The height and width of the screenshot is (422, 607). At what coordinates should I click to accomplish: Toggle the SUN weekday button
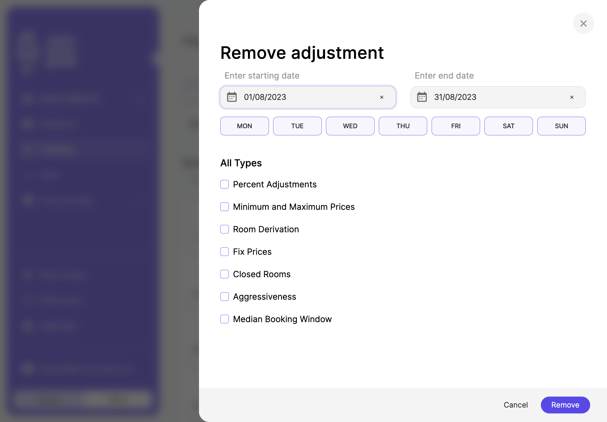(562, 126)
